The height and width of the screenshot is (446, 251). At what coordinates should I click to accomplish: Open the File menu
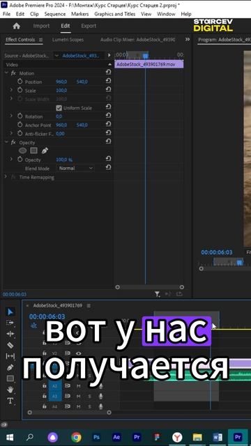click(6, 14)
